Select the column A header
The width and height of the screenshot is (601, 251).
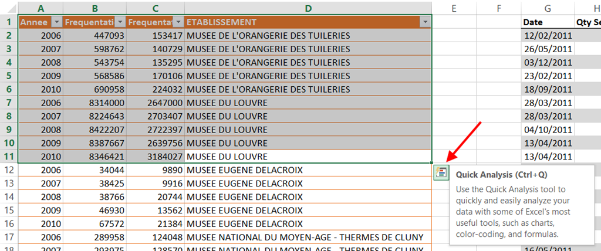pos(40,8)
